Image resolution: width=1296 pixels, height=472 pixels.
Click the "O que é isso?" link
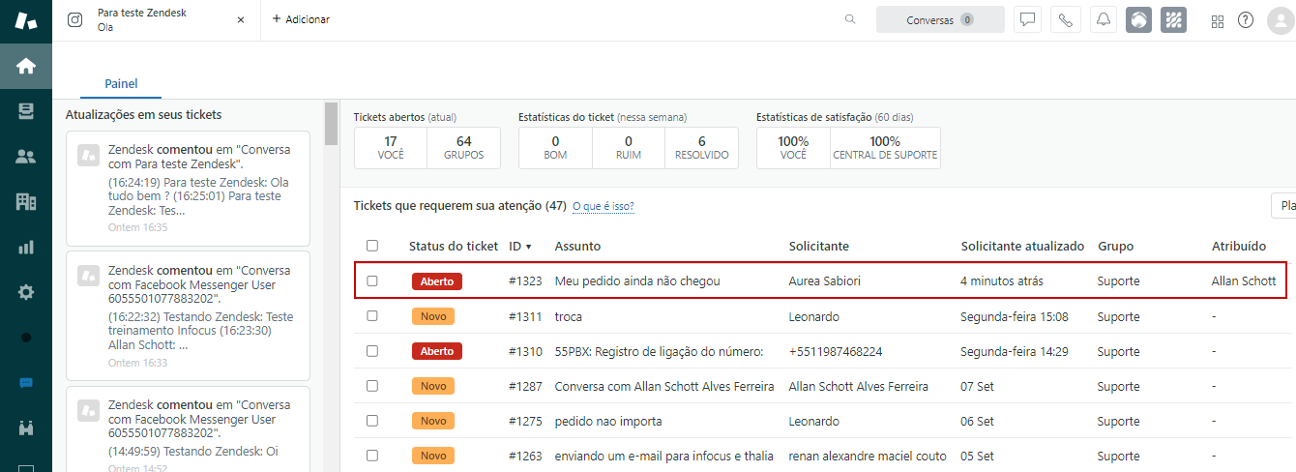point(604,206)
